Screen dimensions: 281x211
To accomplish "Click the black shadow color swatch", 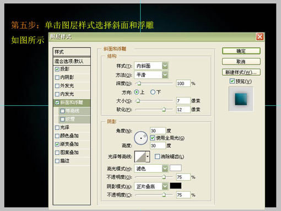I will pos(176,186).
